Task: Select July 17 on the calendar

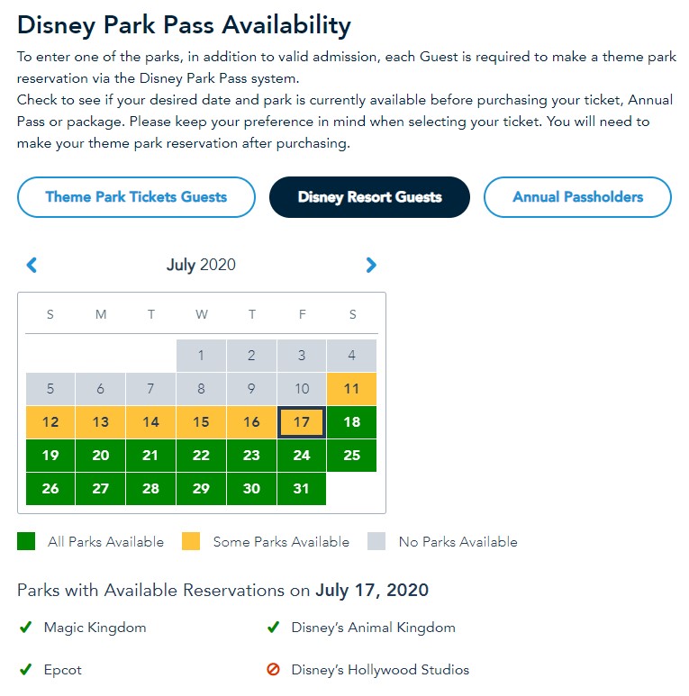Action: pos(302,422)
